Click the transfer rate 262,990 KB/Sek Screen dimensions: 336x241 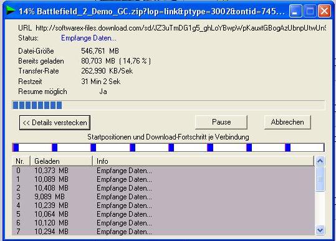(x=107, y=71)
